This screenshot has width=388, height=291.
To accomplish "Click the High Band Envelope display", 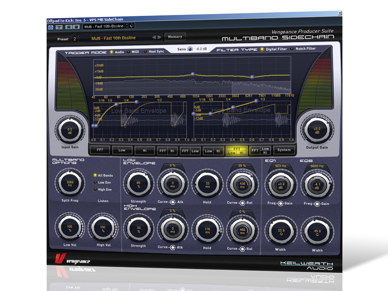I will 242,120.
